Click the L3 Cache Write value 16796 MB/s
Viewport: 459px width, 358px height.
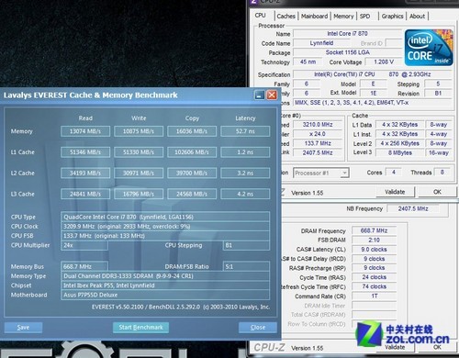(139, 194)
